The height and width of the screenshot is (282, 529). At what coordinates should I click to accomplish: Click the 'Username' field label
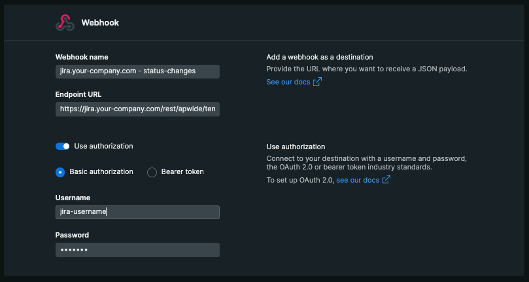(x=73, y=198)
